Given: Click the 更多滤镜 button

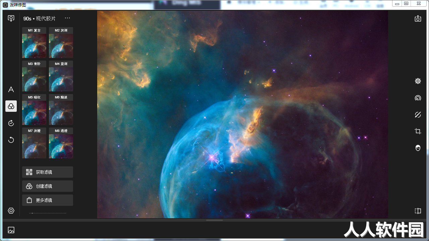Looking at the screenshot, I should [48, 200].
